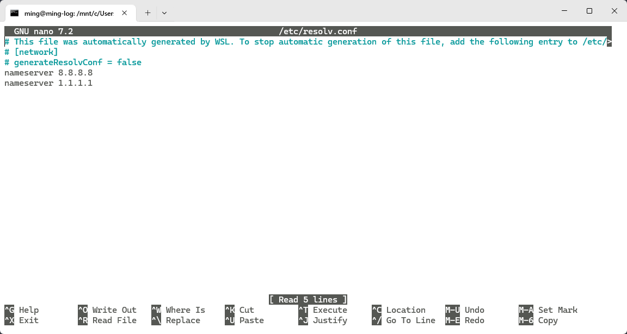This screenshot has width=627, height=334.
Task: Place cursor on nameserver 8.8.8.8 line
Action: [x=48, y=73]
